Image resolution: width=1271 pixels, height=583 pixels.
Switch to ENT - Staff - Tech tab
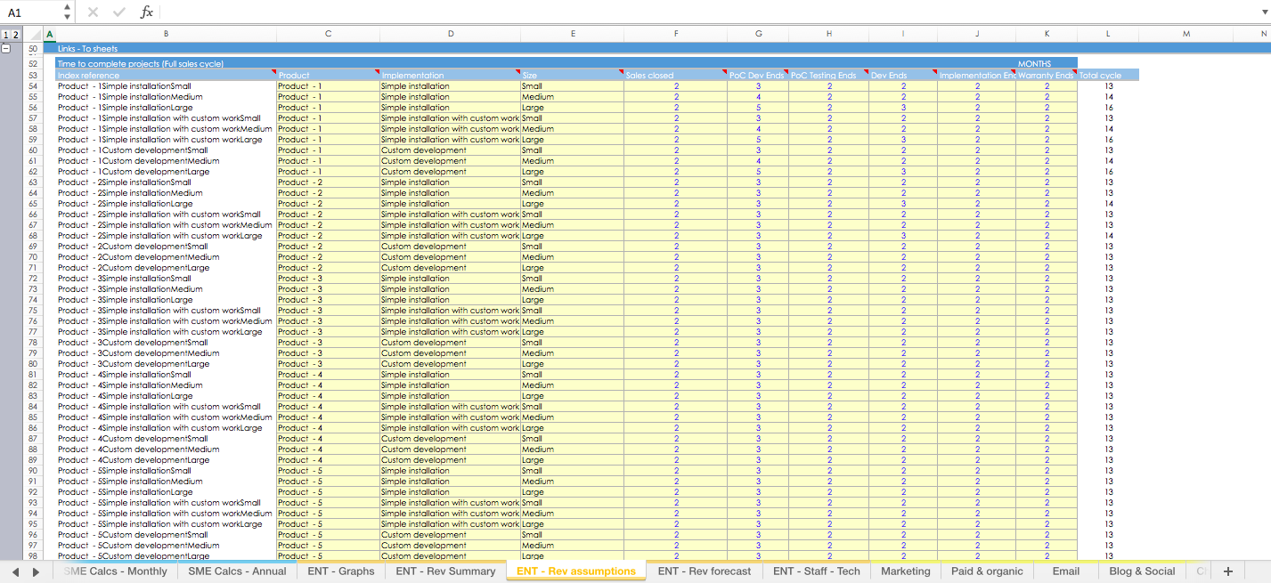[x=817, y=571]
